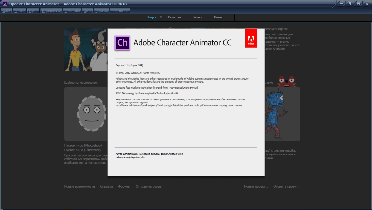372x210 pixels.
Task: Click the Версия 1.1 (сборка 184) text
Action: (129, 65)
